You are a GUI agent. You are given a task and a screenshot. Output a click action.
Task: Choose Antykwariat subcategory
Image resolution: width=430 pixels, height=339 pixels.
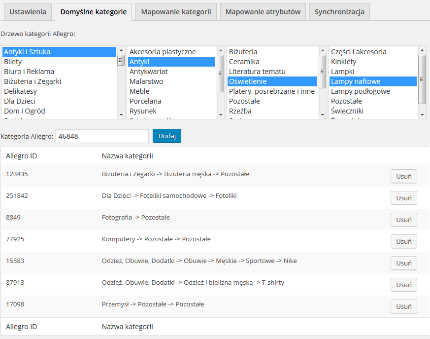point(172,72)
